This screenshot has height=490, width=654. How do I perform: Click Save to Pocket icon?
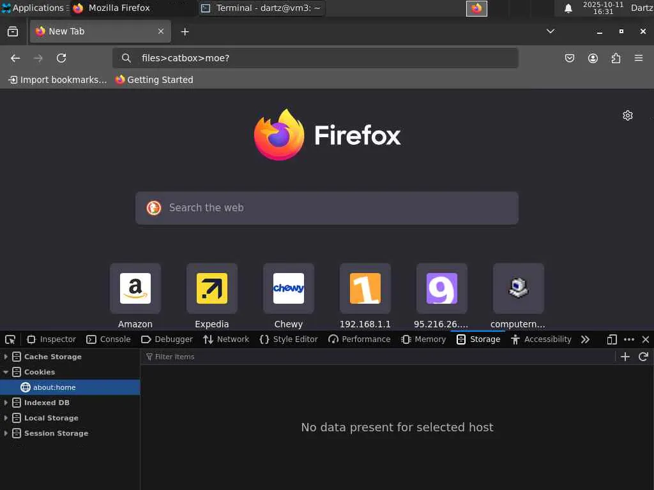[x=569, y=58]
